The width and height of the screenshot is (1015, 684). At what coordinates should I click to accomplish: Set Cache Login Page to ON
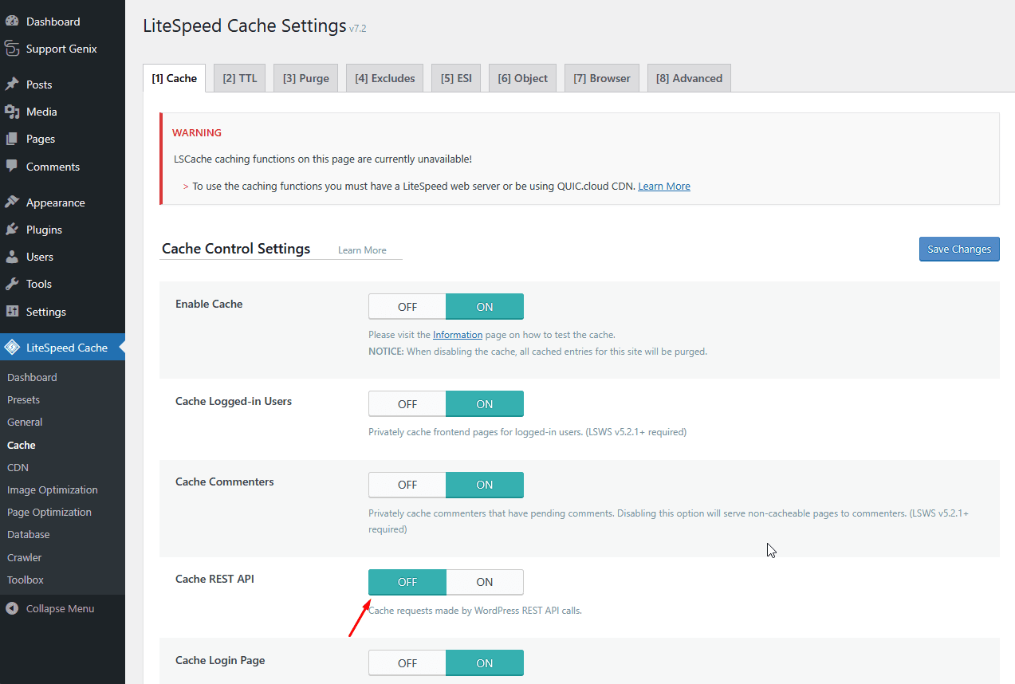pyautogui.click(x=485, y=663)
